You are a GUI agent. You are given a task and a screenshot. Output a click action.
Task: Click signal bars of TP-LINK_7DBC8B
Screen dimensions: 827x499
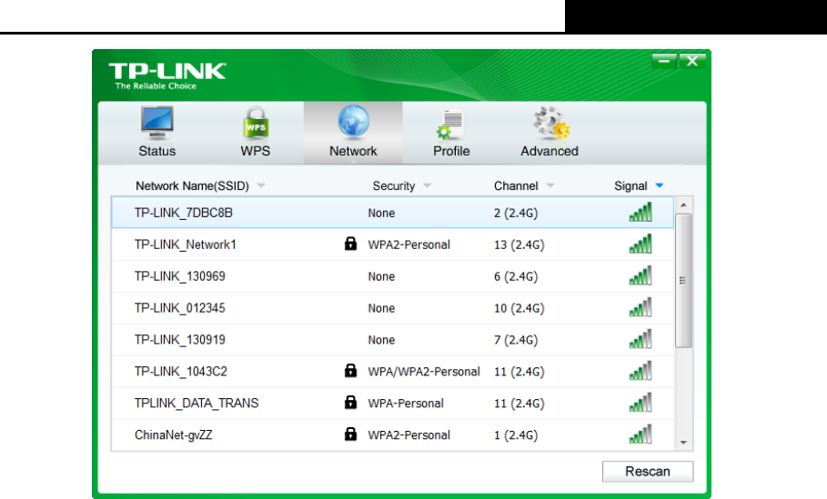(640, 212)
